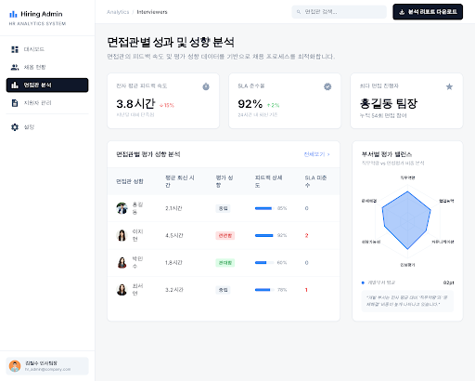Screen dimensions: 475x381
Task: Click the SLA column header
Action: [315, 181]
